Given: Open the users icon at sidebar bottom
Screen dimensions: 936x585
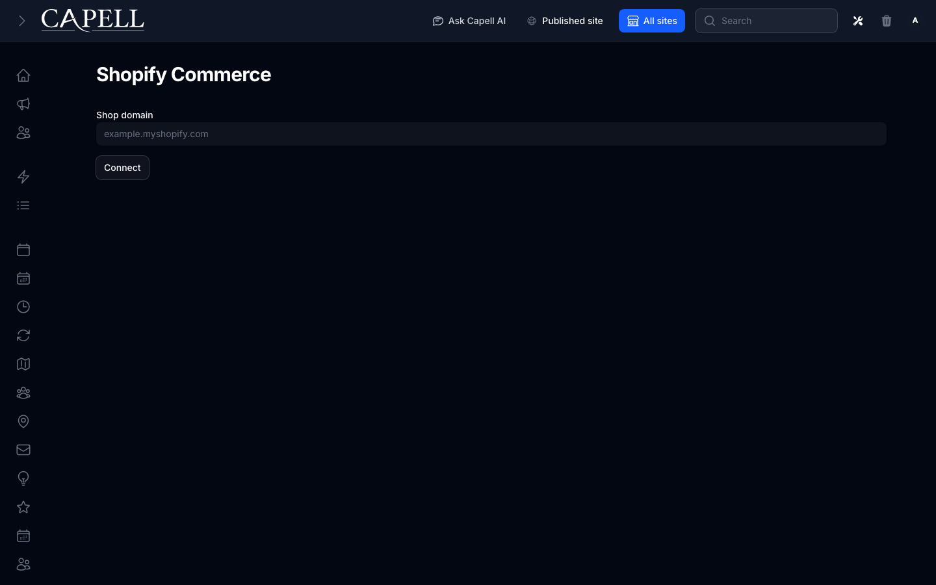Looking at the screenshot, I should (23, 564).
